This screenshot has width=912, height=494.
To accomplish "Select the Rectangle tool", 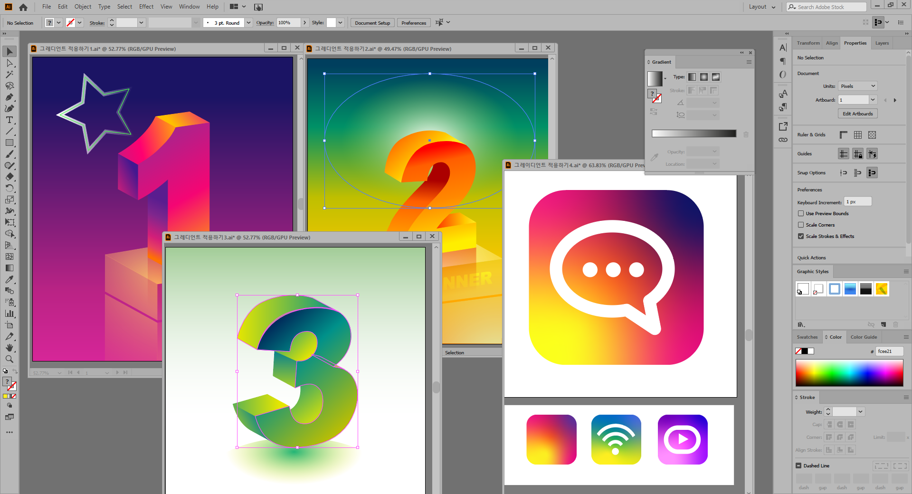I will click(9, 142).
